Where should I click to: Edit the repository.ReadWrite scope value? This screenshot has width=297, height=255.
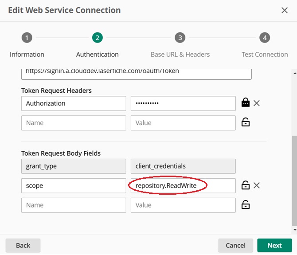(183, 186)
